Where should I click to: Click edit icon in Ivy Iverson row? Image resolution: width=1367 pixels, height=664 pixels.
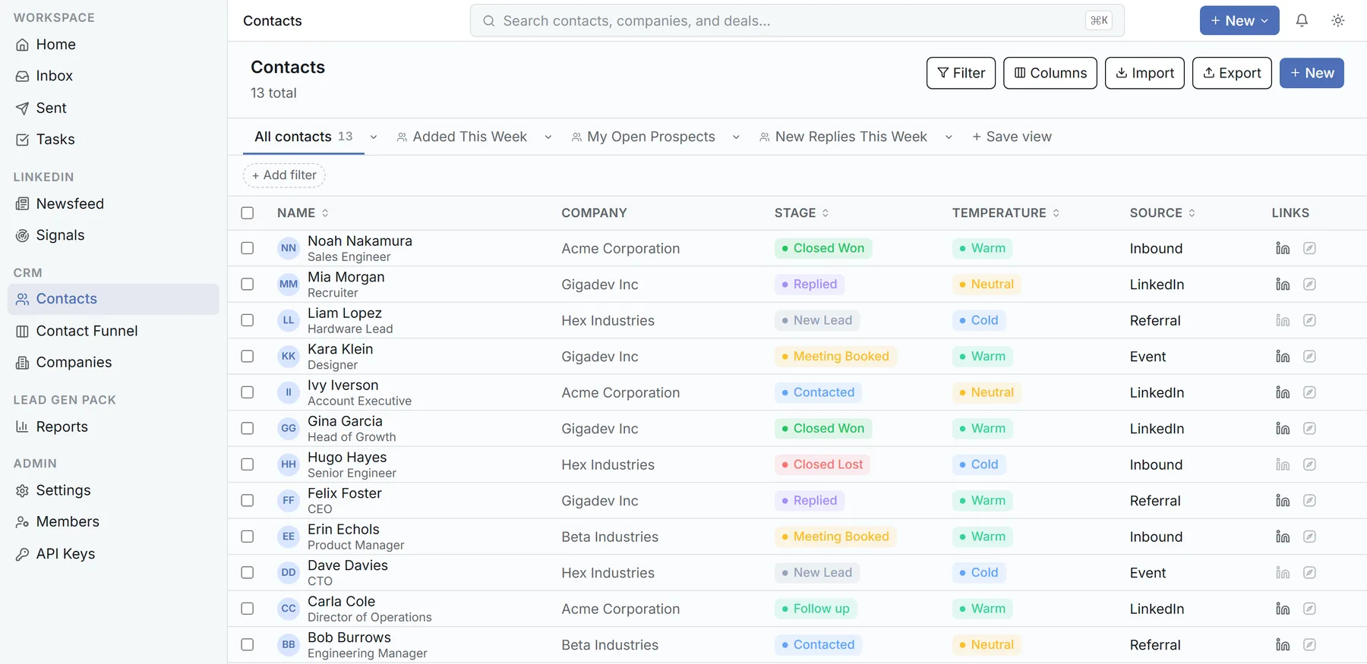coord(1309,392)
